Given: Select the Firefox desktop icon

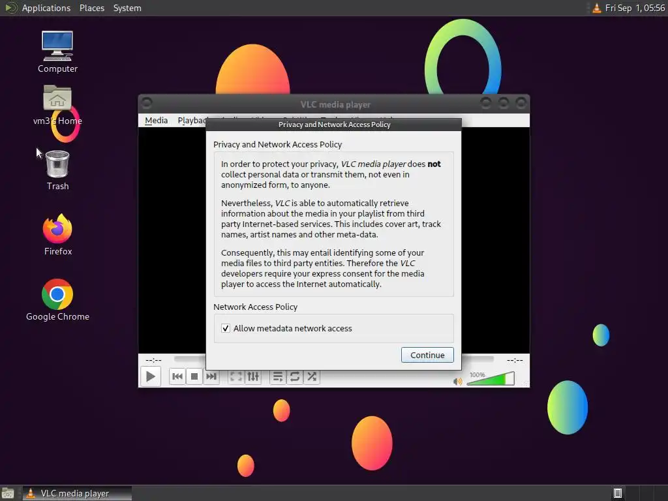Looking at the screenshot, I should [57, 235].
